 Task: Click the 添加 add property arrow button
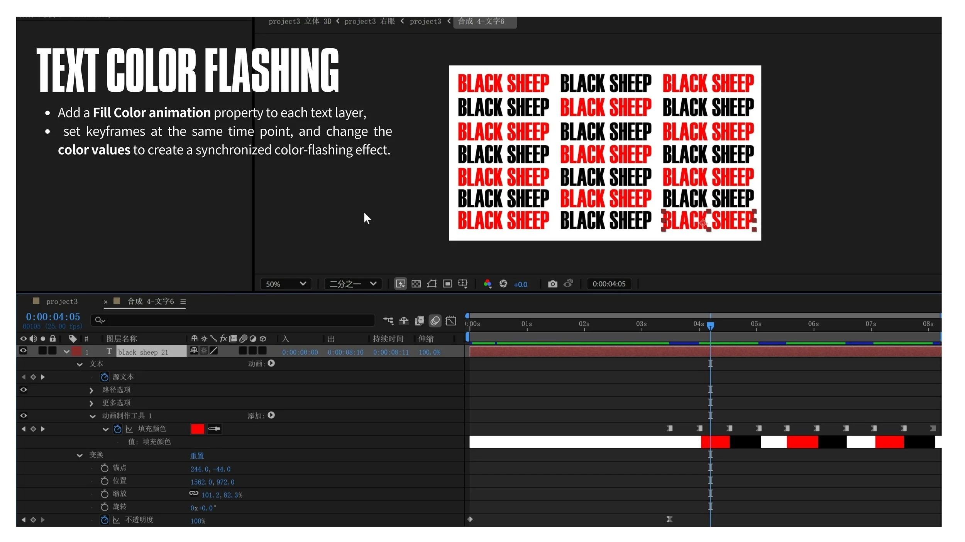pyautogui.click(x=271, y=415)
